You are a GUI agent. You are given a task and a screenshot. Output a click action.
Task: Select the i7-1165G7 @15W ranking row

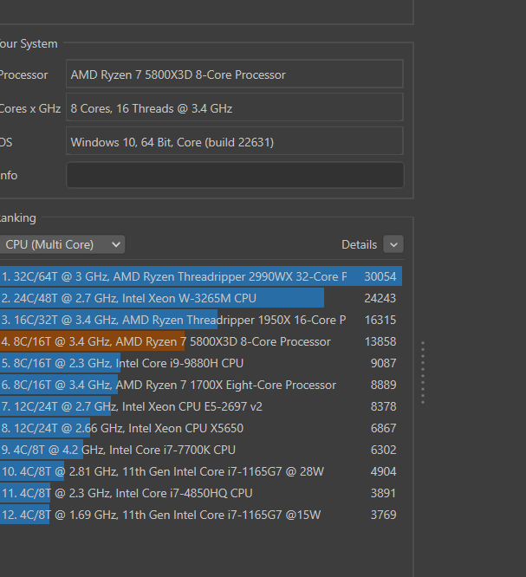click(x=201, y=515)
